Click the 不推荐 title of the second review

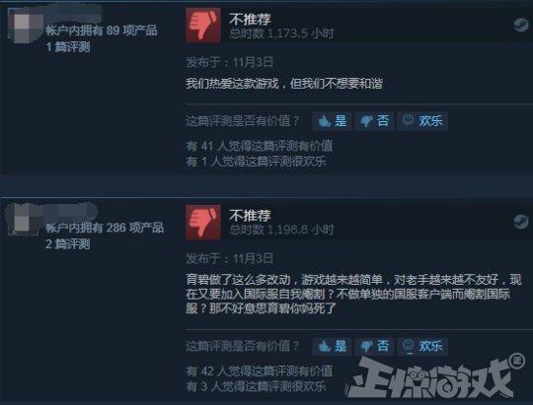pos(250,215)
